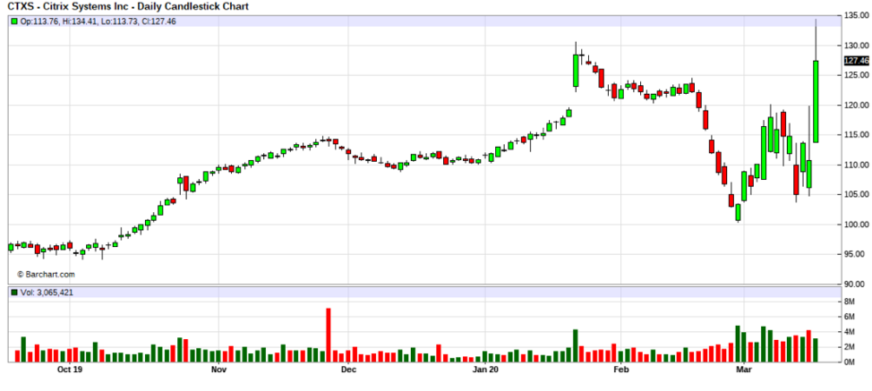Image resolution: width=872 pixels, height=391 pixels.
Task: Click the tallest green volume bar just before Mar
Action: 738,344
